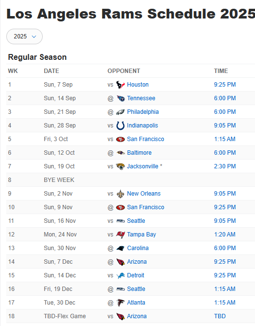Click the Houston Texans logo icon
Viewport: 255px width, 326px height.
coord(120,85)
